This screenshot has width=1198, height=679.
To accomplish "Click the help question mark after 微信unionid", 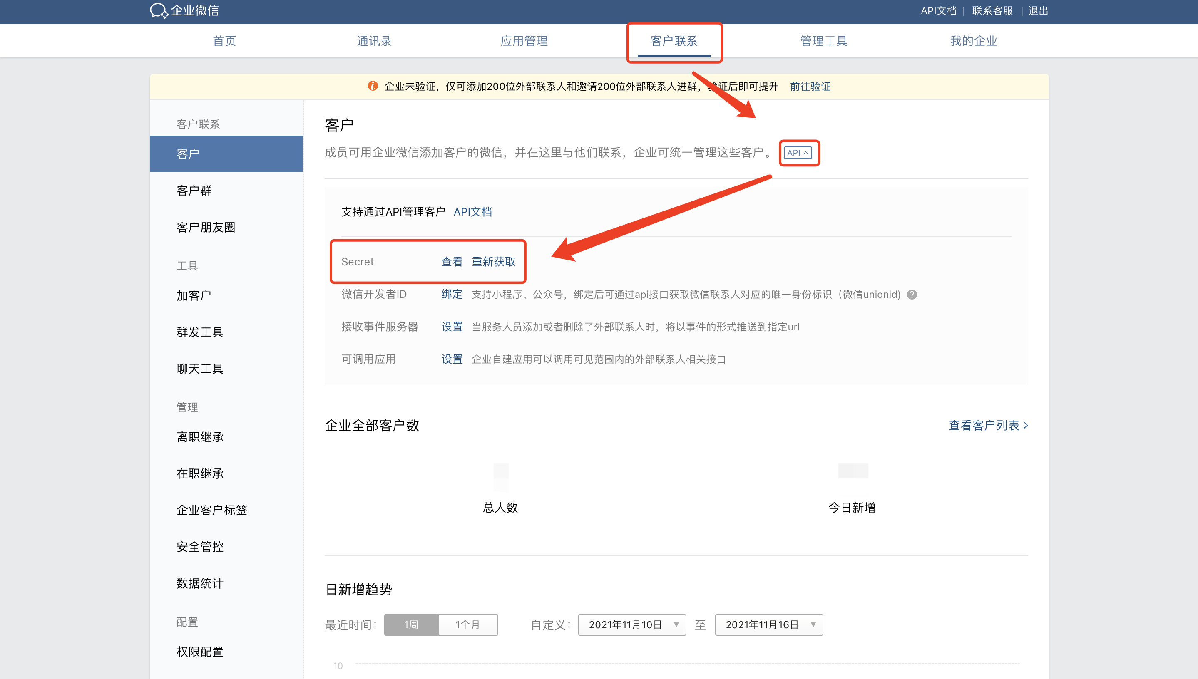I will (912, 295).
